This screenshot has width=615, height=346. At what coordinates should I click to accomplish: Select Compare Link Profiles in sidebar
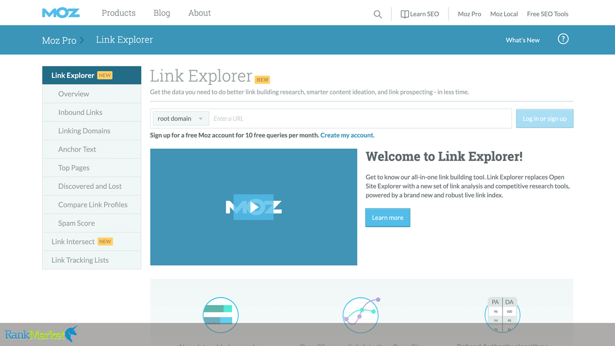point(92,205)
